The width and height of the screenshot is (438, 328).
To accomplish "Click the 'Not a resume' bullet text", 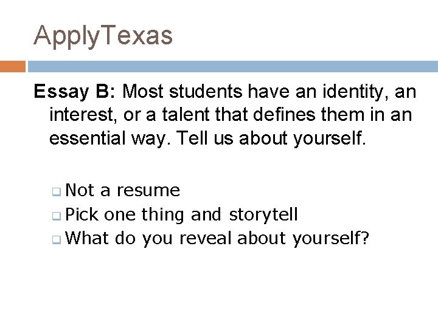I will click(122, 190).
